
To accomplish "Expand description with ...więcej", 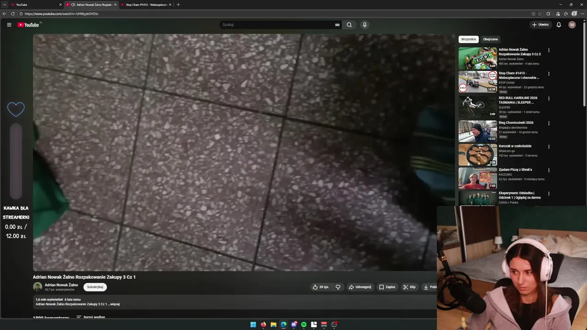I will [x=115, y=304].
